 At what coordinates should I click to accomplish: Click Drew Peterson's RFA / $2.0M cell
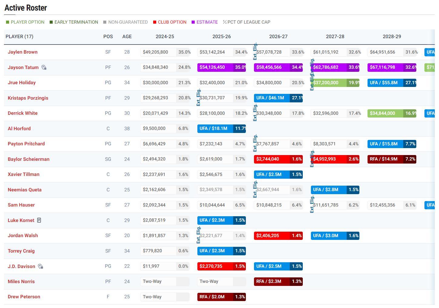click(x=215, y=297)
